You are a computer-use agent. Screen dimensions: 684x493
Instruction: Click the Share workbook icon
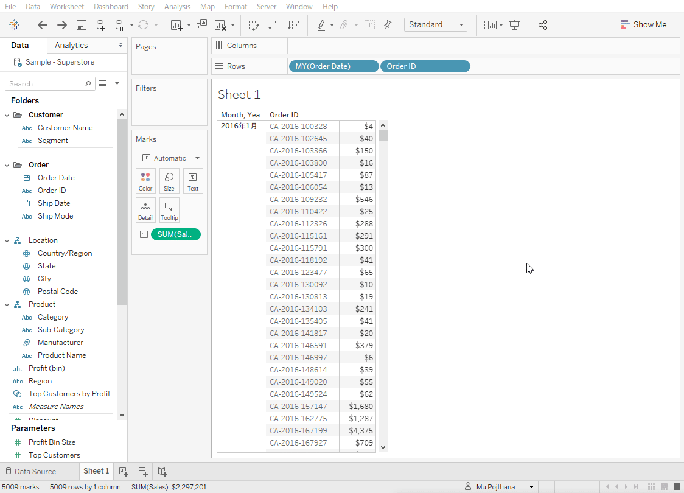pyautogui.click(x=543, y=25)
